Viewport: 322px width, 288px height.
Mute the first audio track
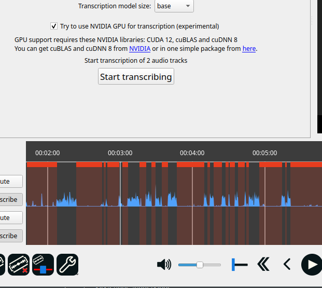click(x=10, y=181)
